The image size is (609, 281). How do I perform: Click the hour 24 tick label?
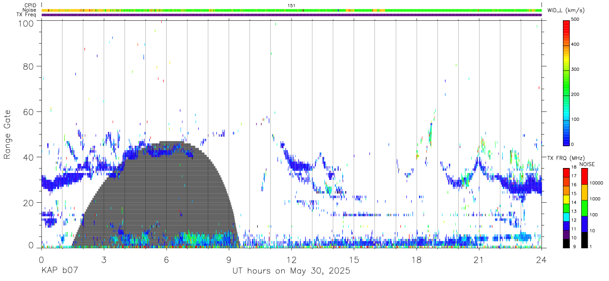tap(541, 260)
